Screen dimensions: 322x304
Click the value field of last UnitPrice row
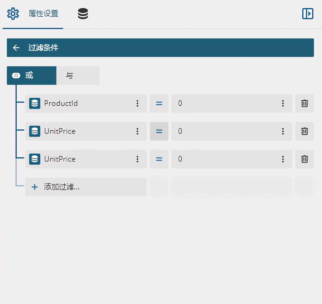click(232, 159)
